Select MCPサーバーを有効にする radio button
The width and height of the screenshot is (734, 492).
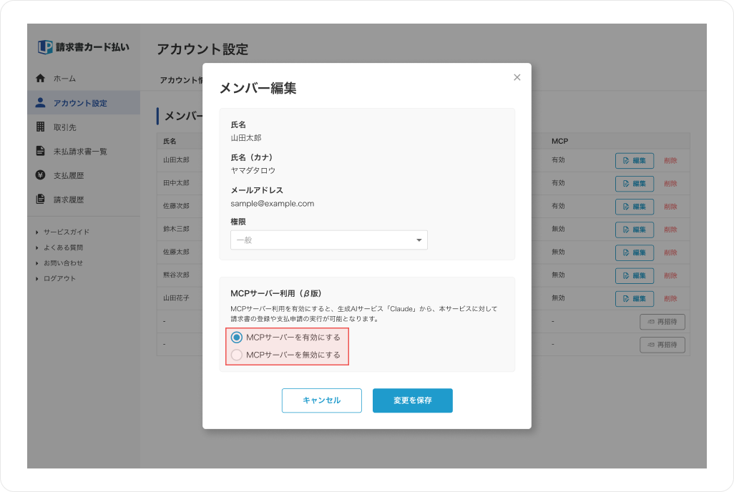point(237,337)
